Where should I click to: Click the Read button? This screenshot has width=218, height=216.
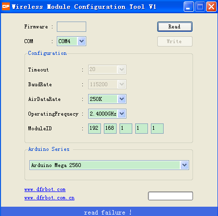pyautogui.click(x=175, y=26)
